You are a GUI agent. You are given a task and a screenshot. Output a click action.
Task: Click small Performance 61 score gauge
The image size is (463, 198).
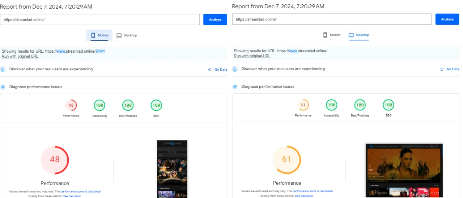pos(303,105)
